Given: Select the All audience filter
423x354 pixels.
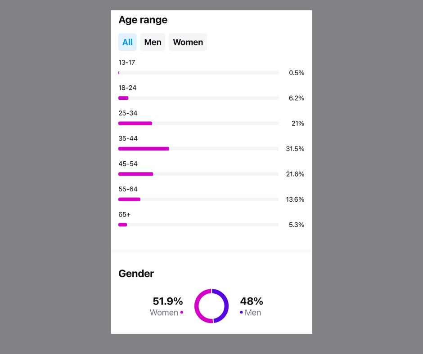Looking at the screenshot, I should (x=127, y=42).
